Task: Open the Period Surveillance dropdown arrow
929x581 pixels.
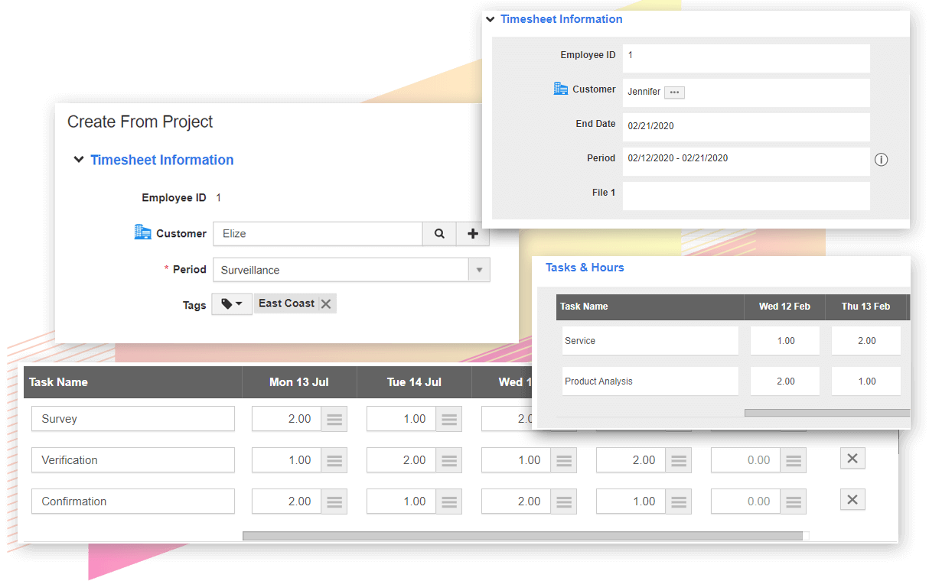Action: (x=479, y=270)
